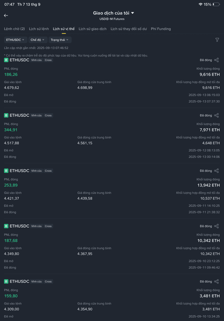Tap the back arrow icon
The width and height of the screenshot is (224, 321).
coord(6,16)
